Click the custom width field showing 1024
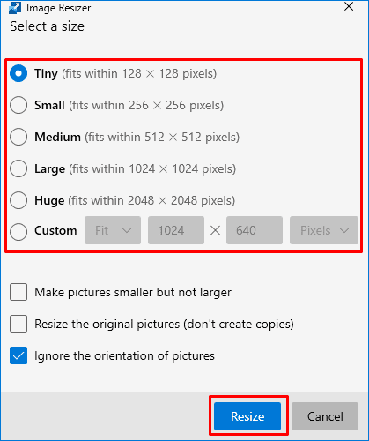Image resolution: width=369 pixels, height=441 pixels. click(x=176, y=230)
